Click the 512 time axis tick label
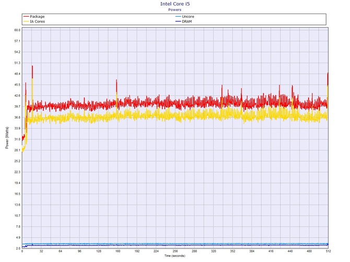The image size is (350, 262). tap(328, 251)
